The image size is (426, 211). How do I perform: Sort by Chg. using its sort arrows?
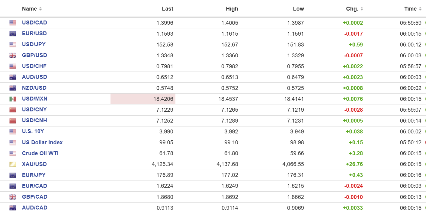pos(362,9)
